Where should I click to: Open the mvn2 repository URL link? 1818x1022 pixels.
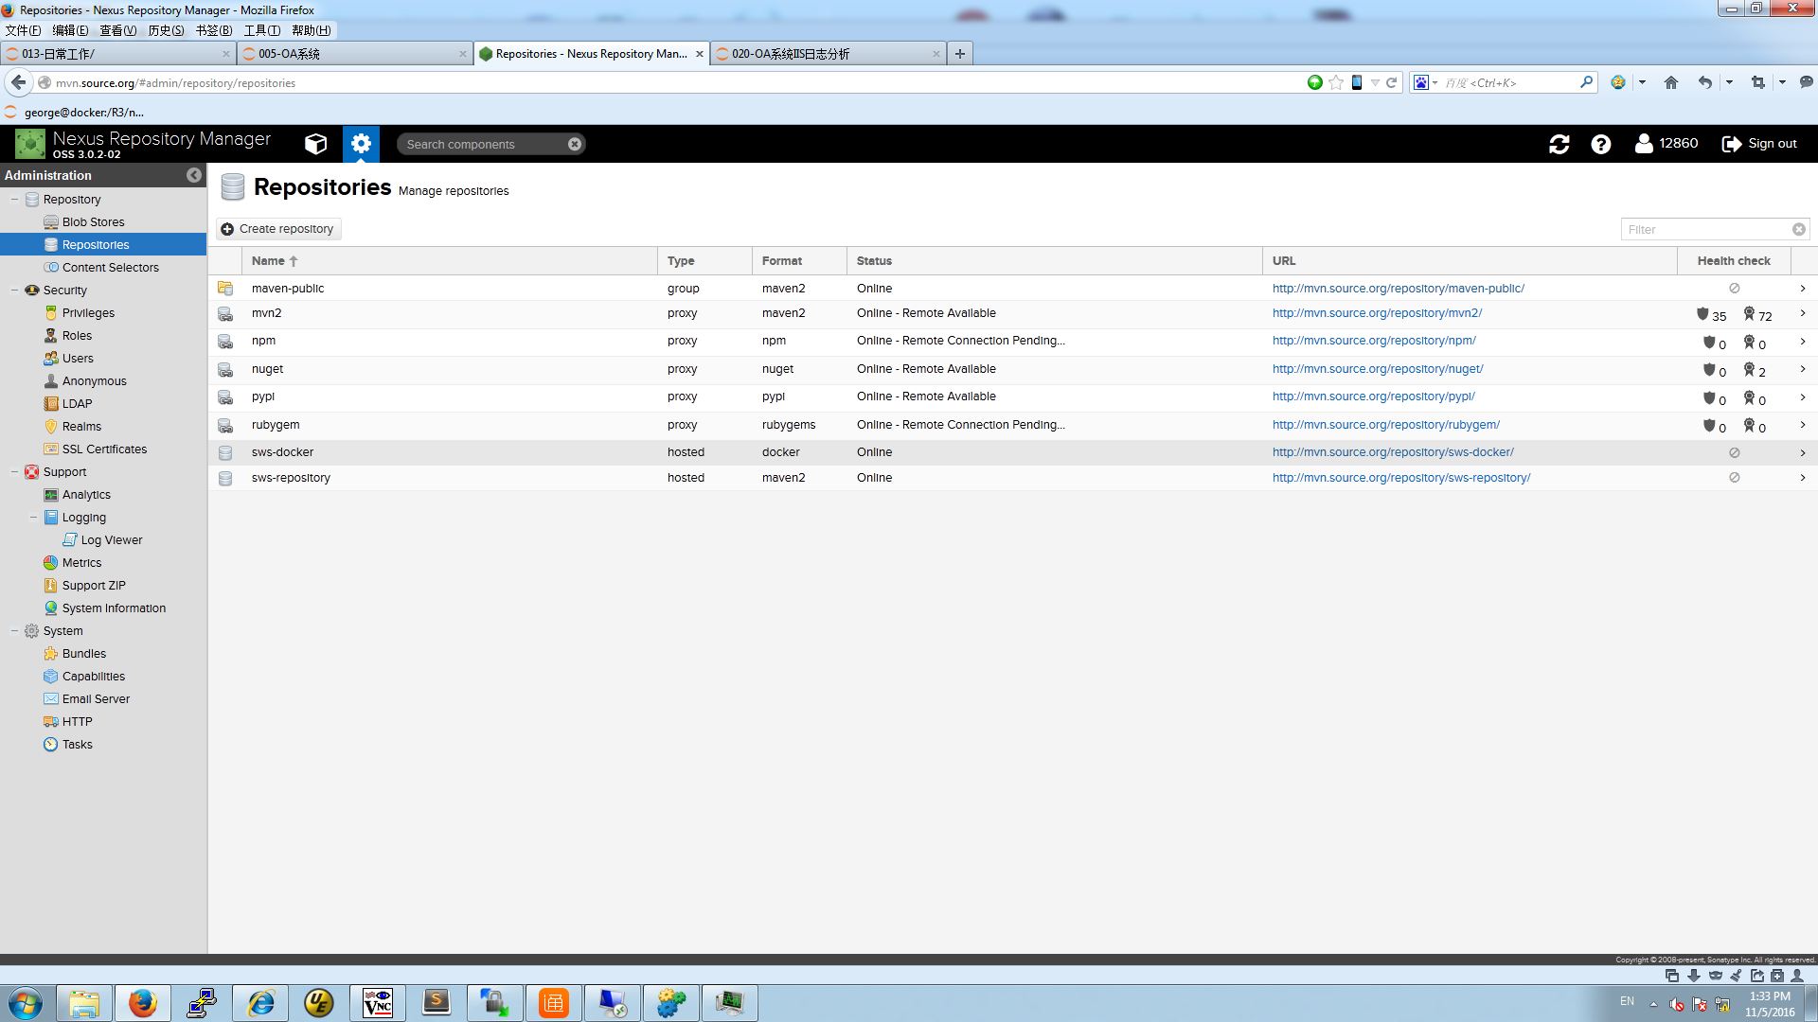(1377, 313)
